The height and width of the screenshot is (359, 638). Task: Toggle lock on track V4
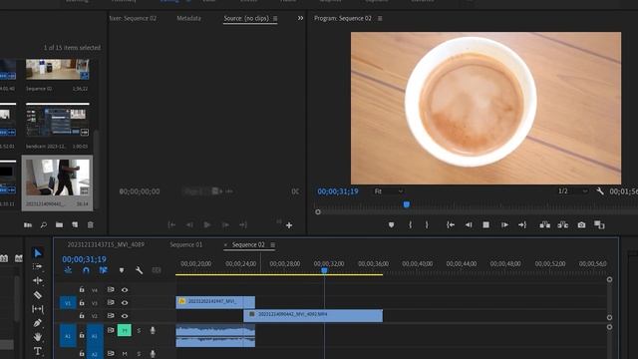point(82,289)
